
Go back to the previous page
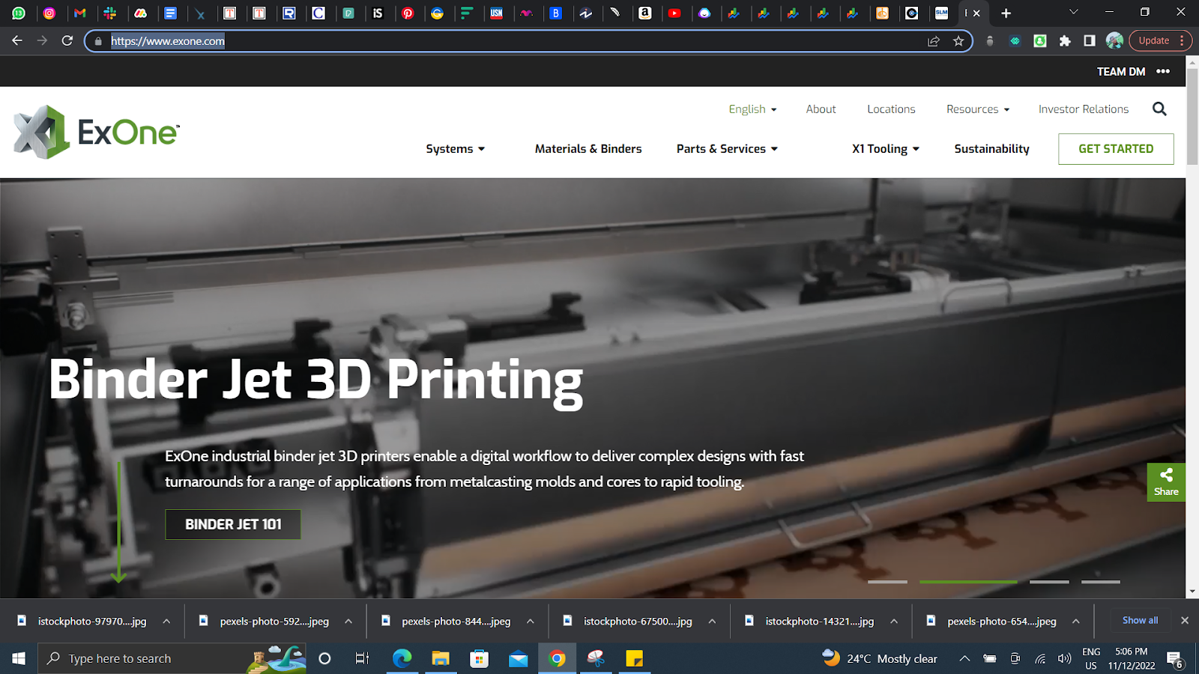point(17,40)
